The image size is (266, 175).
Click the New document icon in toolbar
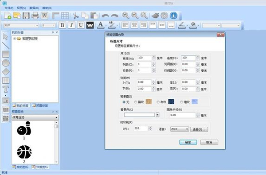pyautogui.click(x=8, y=16)
